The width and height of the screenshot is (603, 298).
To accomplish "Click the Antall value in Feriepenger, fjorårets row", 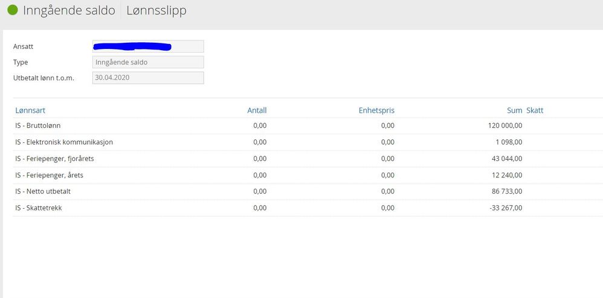I will click(260, 159).
